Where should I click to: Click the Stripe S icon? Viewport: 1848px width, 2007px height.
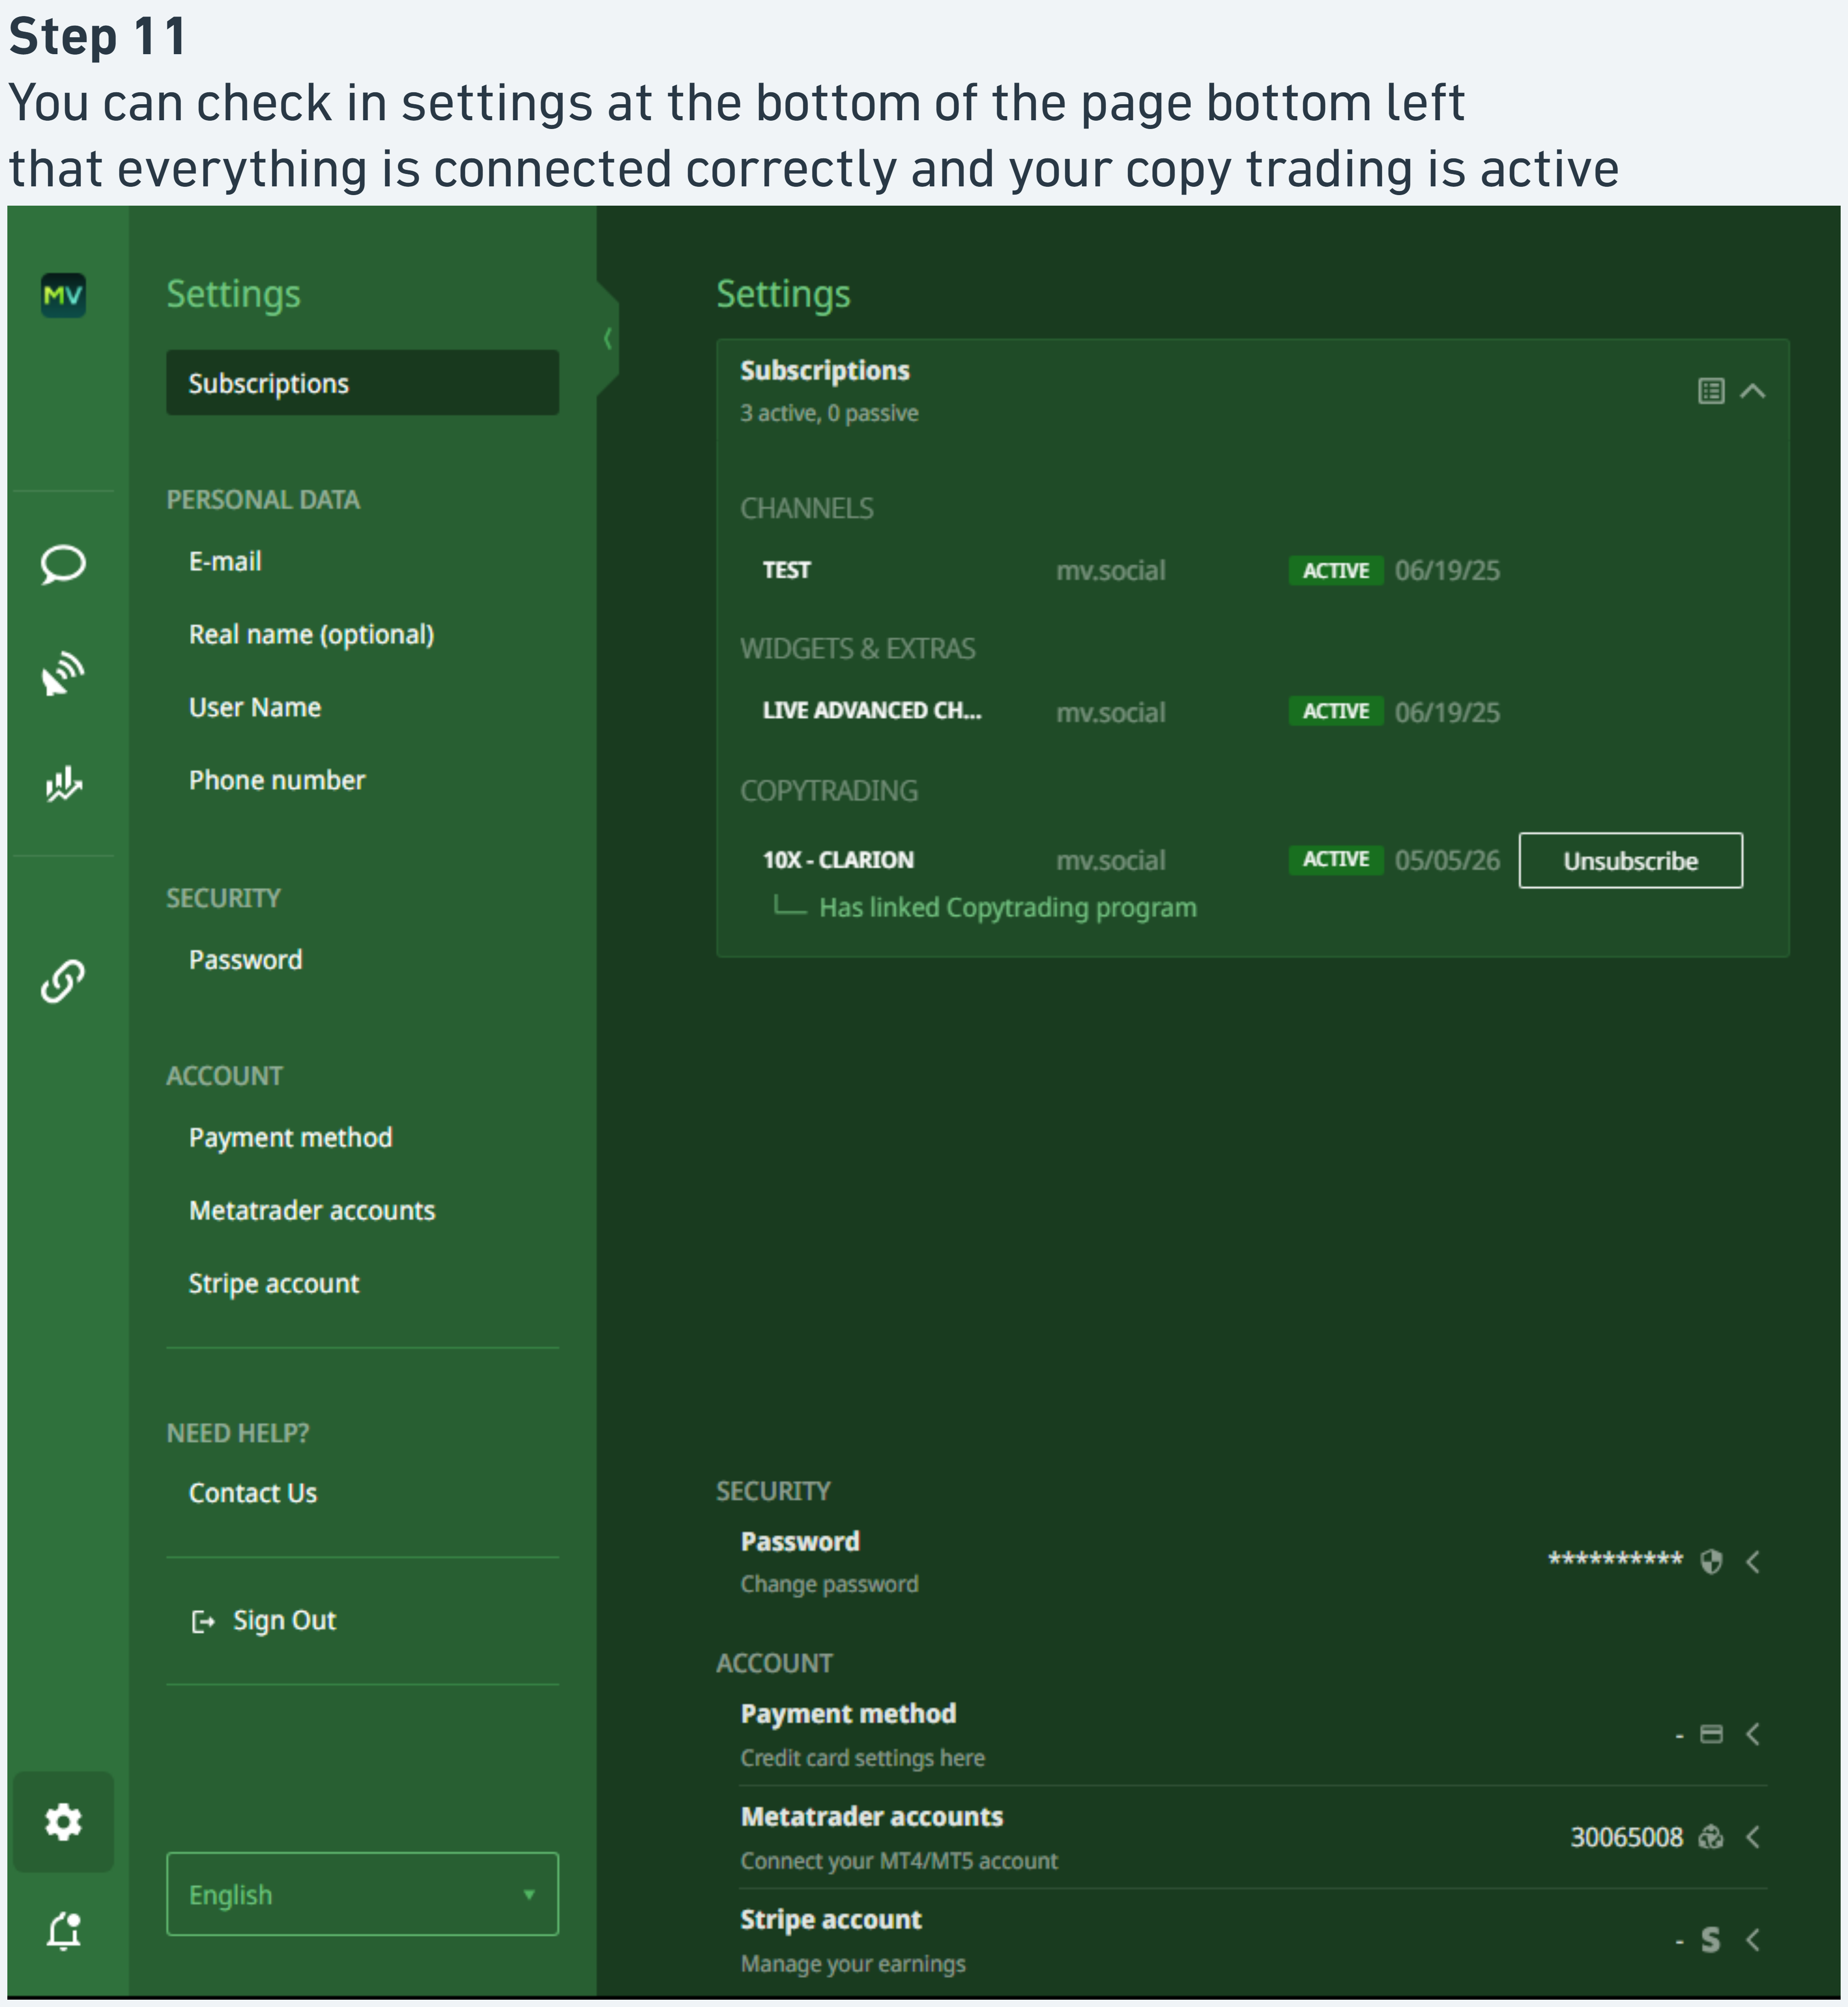click(x=1711, y=1940)
